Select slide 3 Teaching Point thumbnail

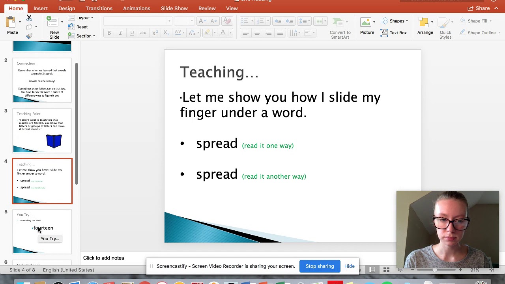click(x=42, y=131)
